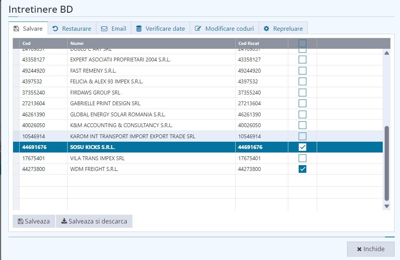Click the SOSU KICKS S.R.L. name cell
Image resolution: width=400 pixels, height=260 pixels.
tap(151, 147)
